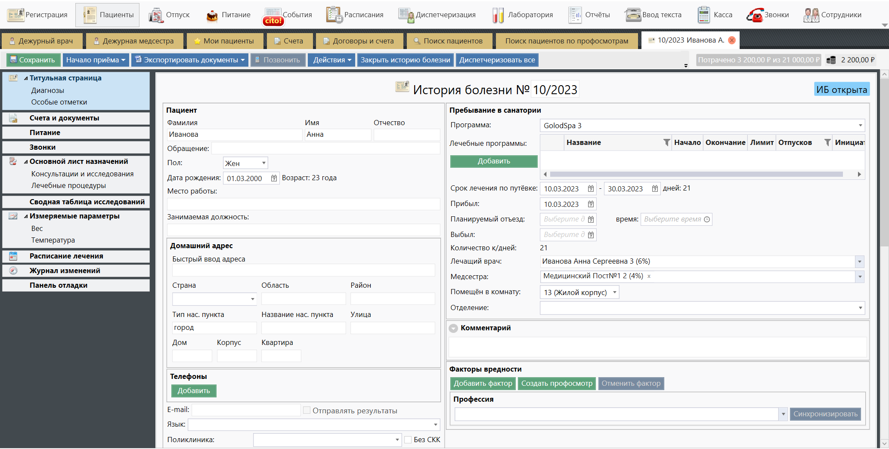
Task: Check the 'Без СКК' checkbox
Action: (x=408, y=440)
